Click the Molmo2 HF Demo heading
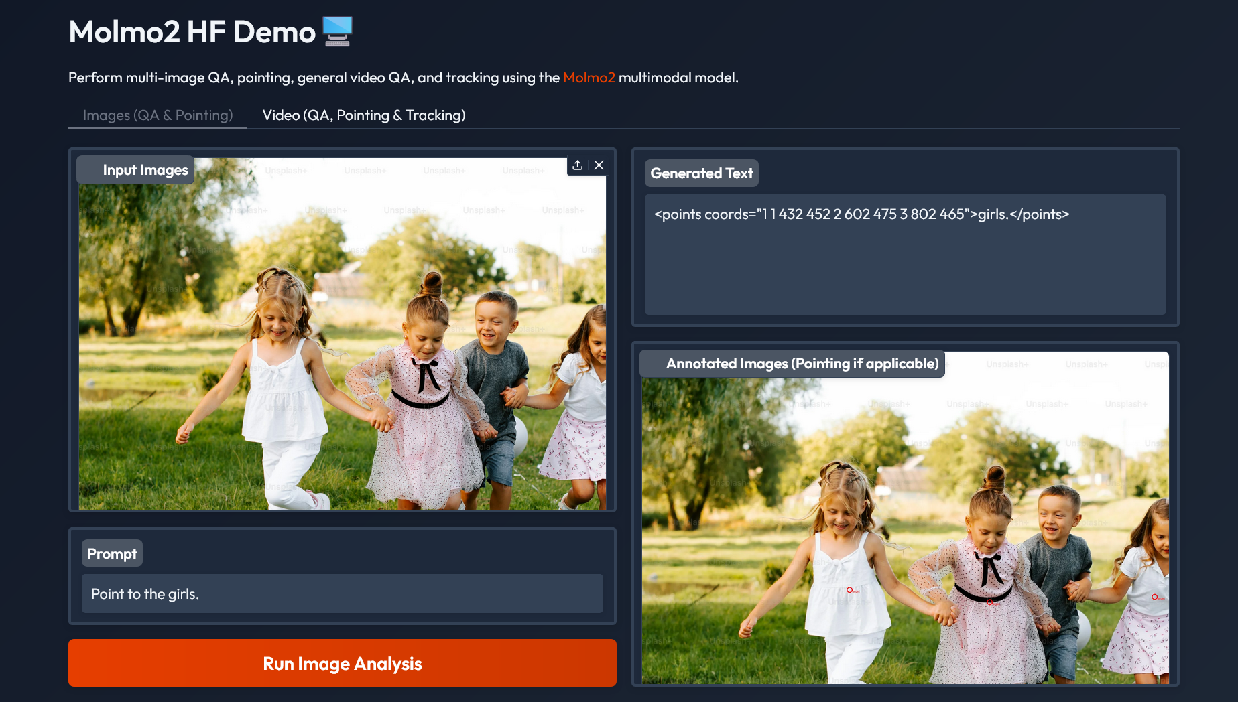1238x702 pixels. point(192,32)
